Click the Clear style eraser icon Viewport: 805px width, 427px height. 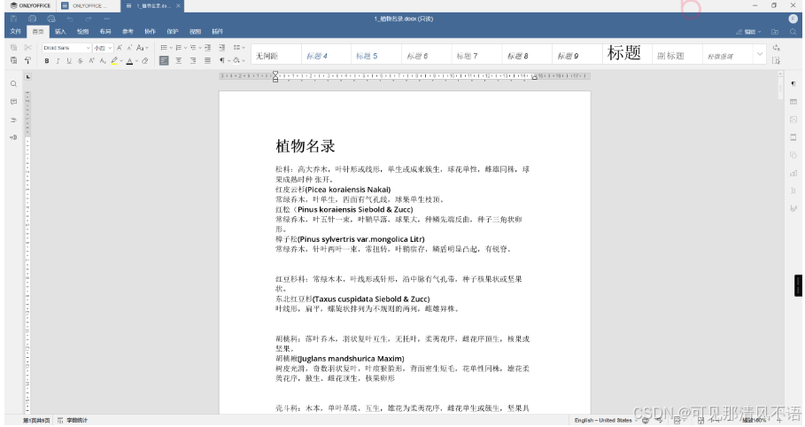click(x=145, y=60)
